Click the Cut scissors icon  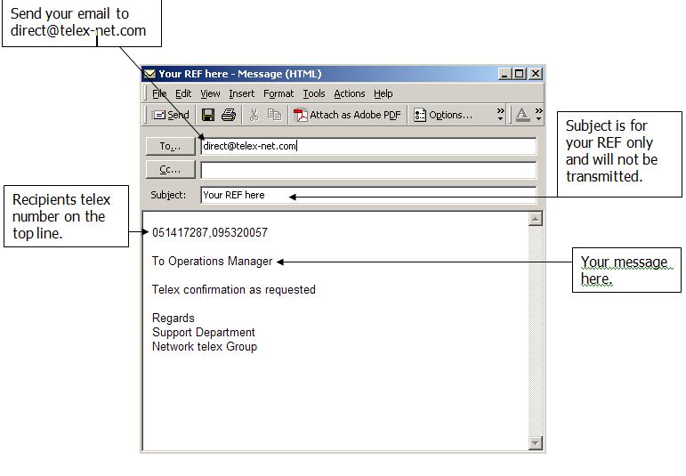coord(254,115)
